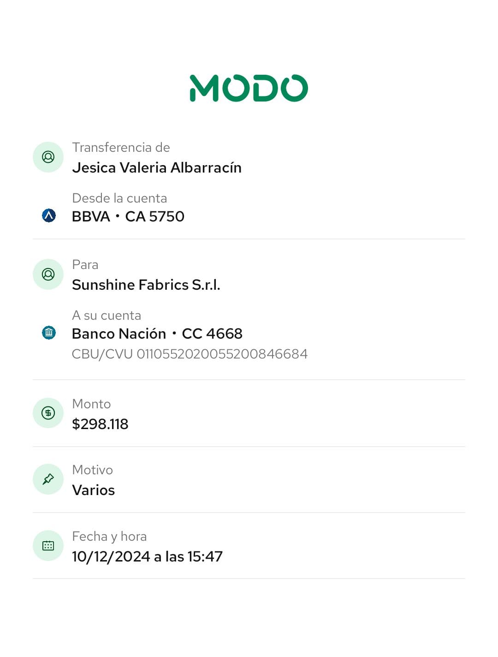This screenshot has width=498, height=657.
Task: Click the calendar icon beside Fecha y hora
Action: click(48, 546)
